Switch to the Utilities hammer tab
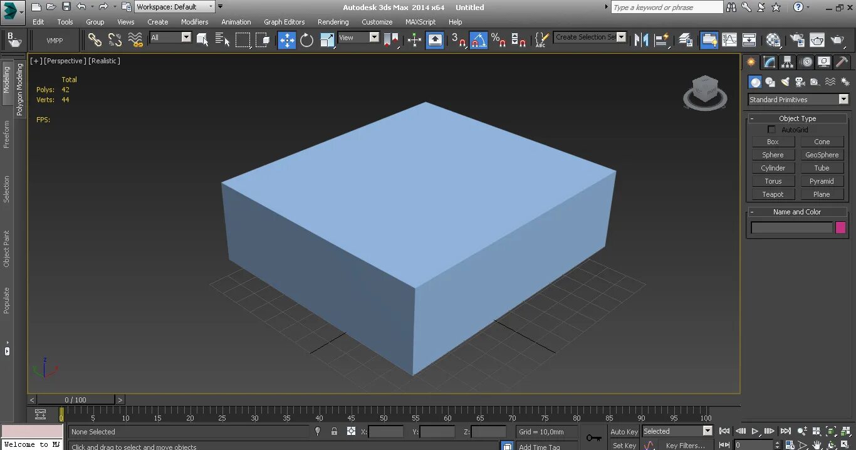This screenshot has height=450, width=856. click(x=842, y=62)
